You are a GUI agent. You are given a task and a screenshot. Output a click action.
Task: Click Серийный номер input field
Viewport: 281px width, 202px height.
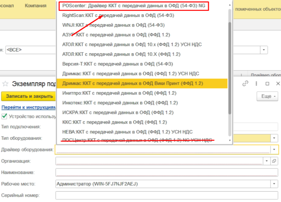point(167,195)
